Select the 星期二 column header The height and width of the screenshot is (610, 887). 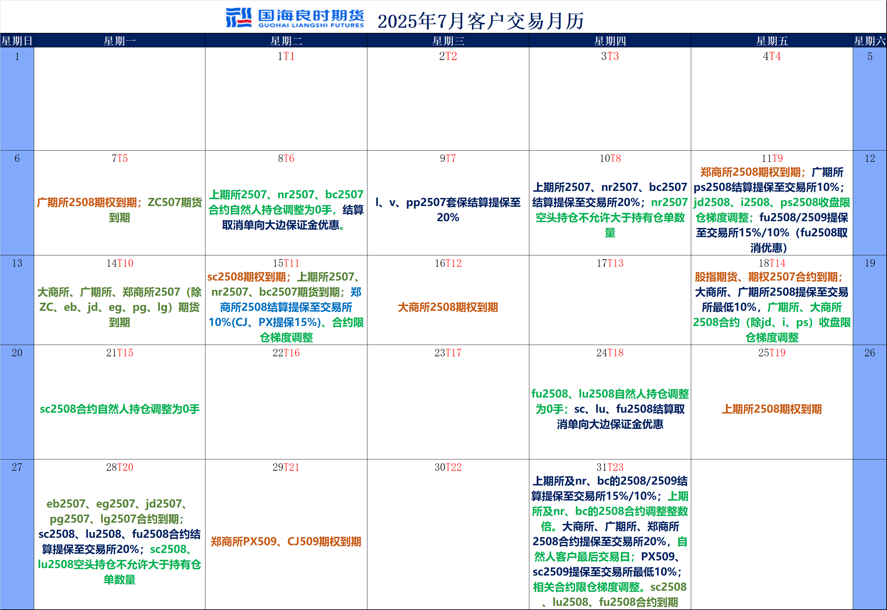pos(286,41)
